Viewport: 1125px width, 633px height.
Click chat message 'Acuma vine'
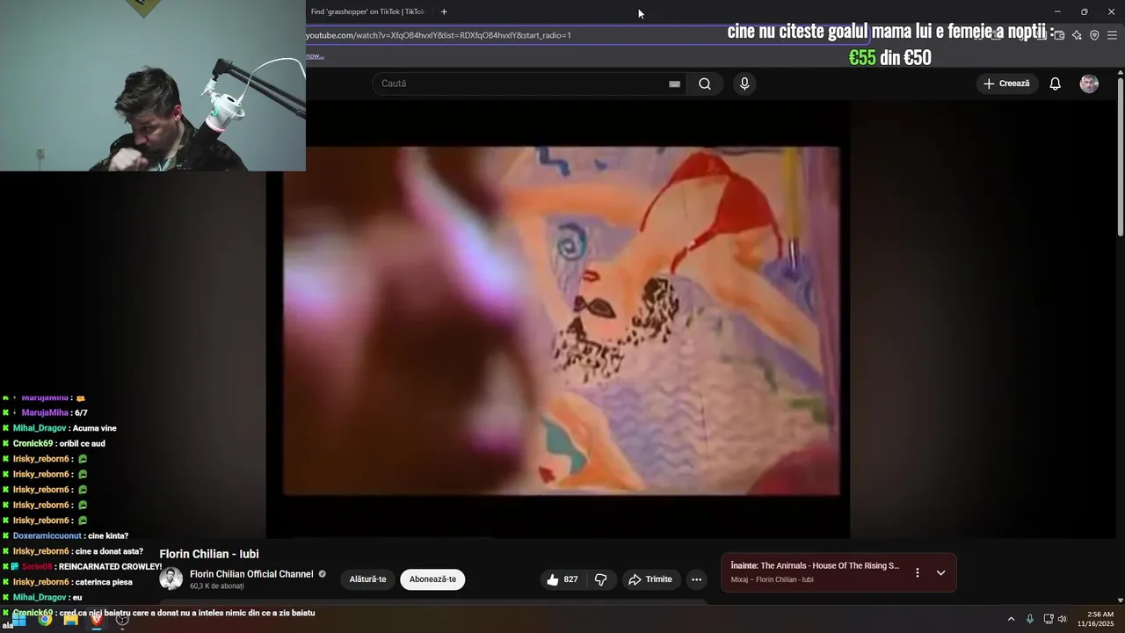[95, 428]
